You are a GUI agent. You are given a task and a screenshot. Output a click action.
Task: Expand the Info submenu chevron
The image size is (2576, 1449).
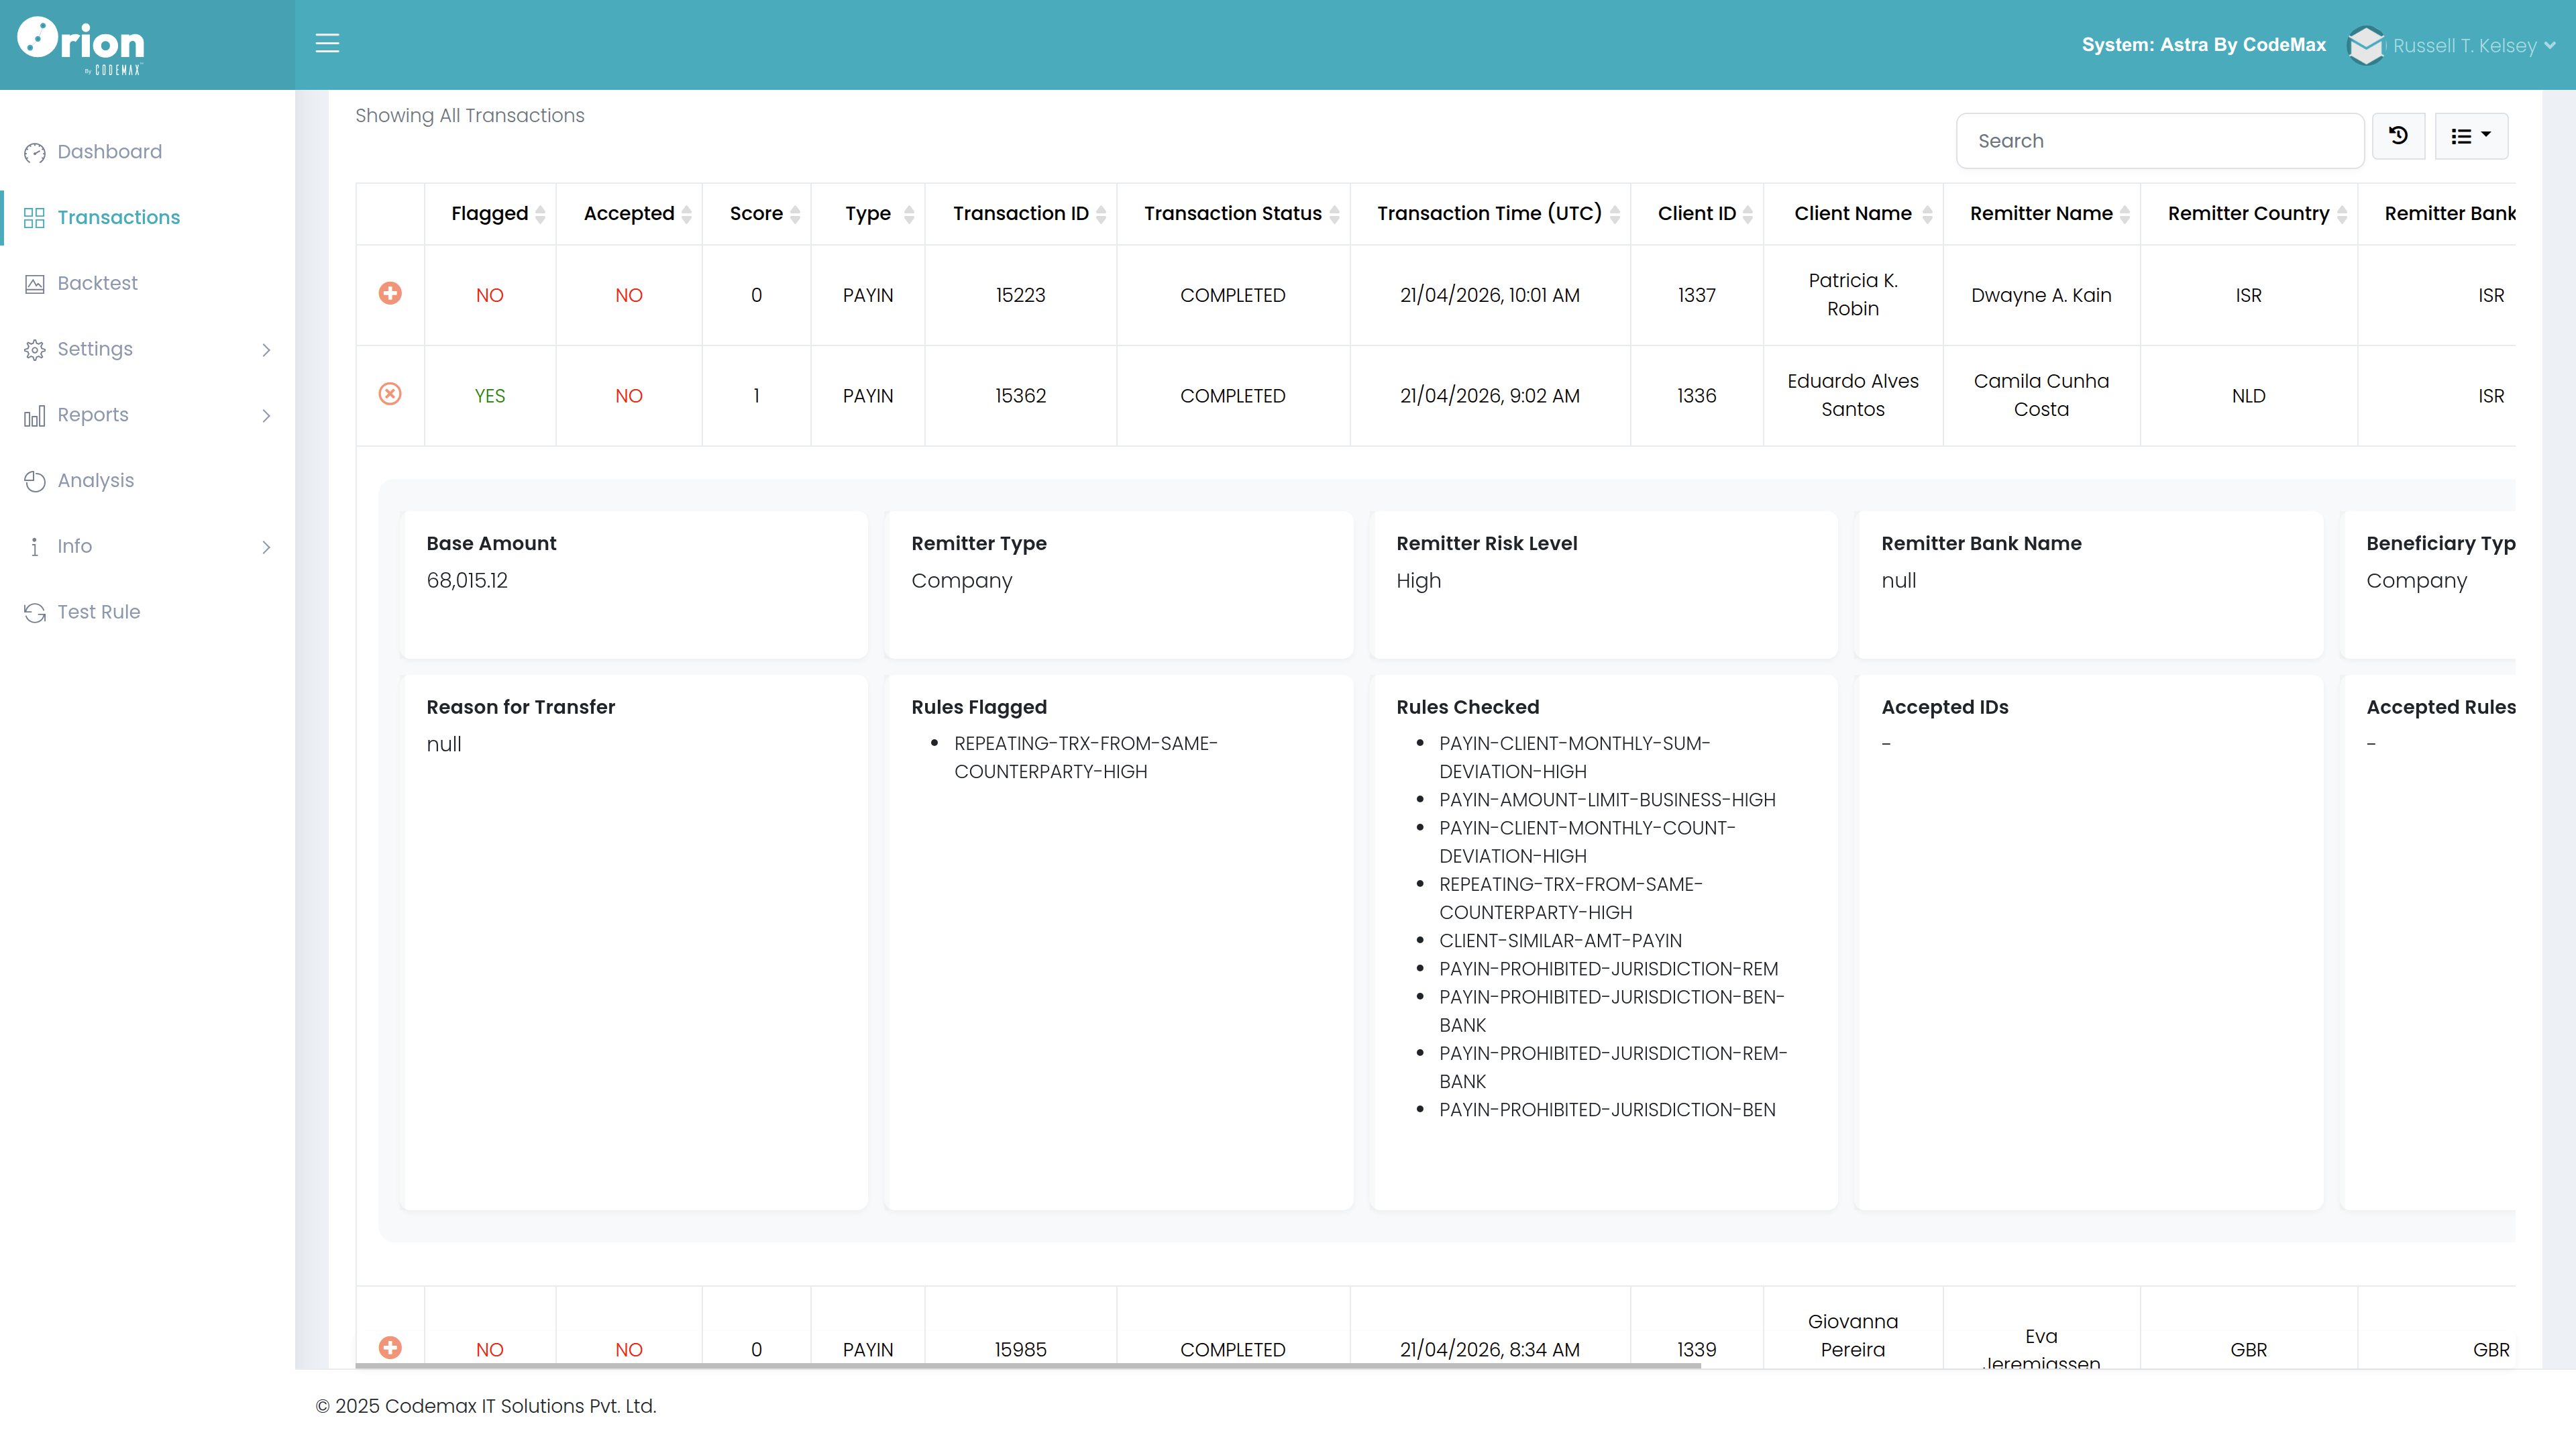(x=266, y=547)
